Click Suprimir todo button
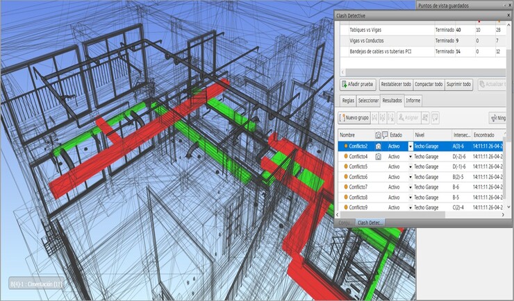The width and height of the screenshot is (514, 301). point(458,85)
